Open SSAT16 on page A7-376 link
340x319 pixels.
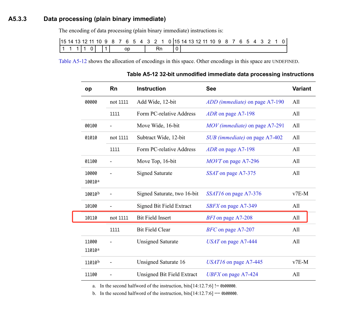pyautogui.click(x=234, y=194)
